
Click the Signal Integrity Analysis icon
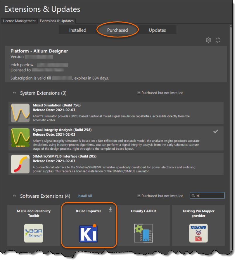20,138
